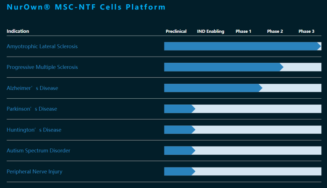Click the Huntington's Disease progress bar
This screenshot has width=327, height=188.
pyautogui.click(x=242, y=130)
